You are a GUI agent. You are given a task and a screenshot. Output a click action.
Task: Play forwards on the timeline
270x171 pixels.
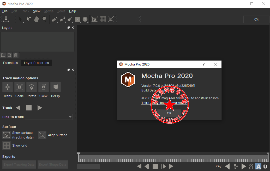pyautogui.click(x=171, y=166)
